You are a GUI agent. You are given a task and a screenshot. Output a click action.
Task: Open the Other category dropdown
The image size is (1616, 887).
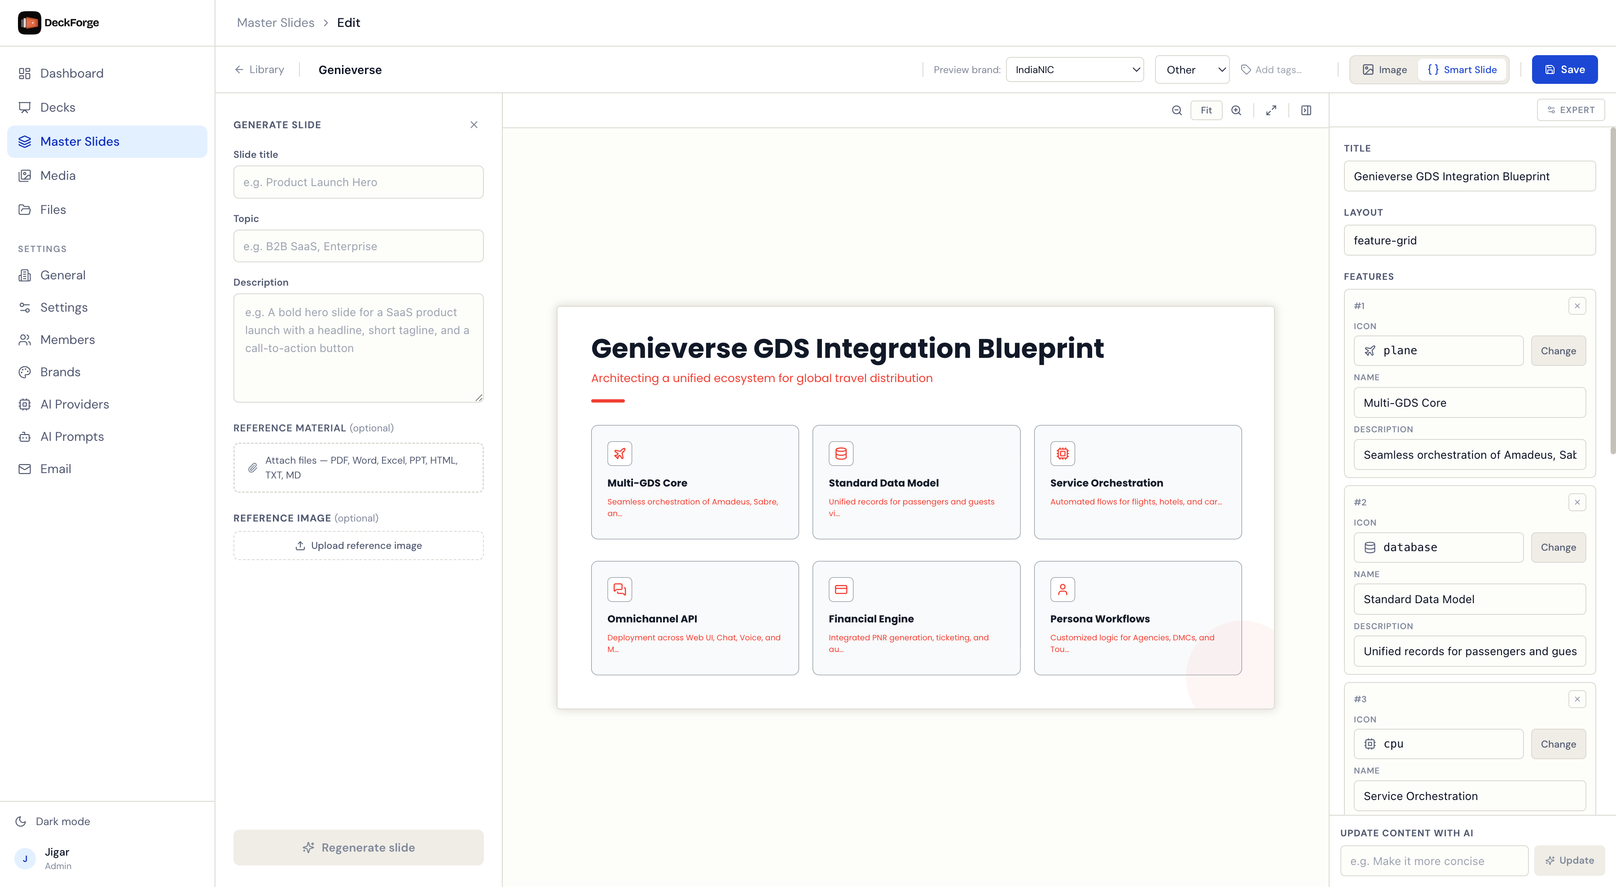point(1192,70)
